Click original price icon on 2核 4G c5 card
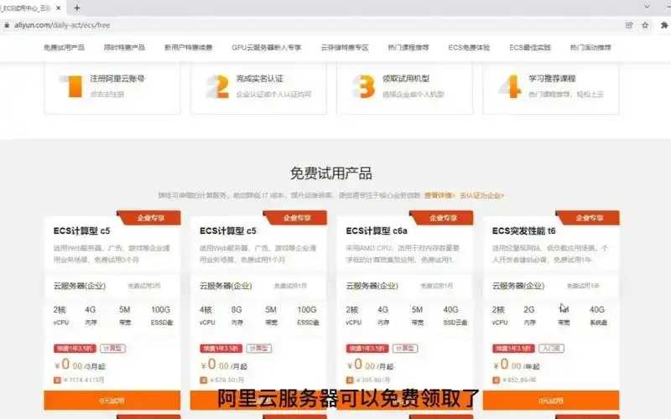The width and height of the screenshot is (671, 419). 57,380
